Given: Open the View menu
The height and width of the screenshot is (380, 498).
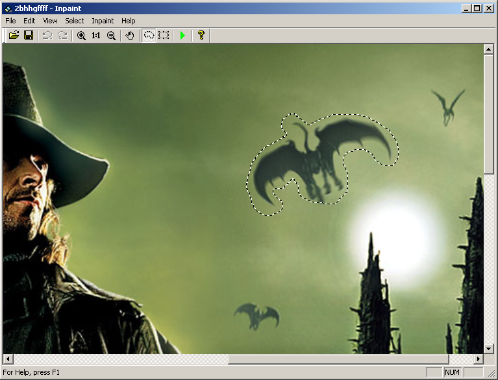Looking at the screenshot, I should pos(50,21).
